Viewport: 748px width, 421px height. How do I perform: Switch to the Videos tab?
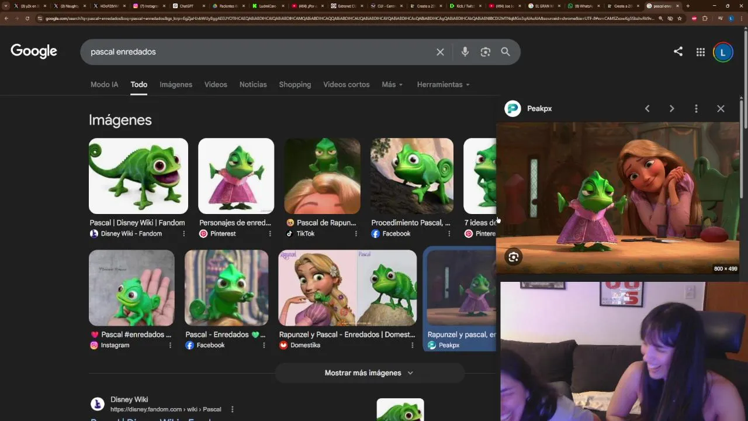click(216, 85)
